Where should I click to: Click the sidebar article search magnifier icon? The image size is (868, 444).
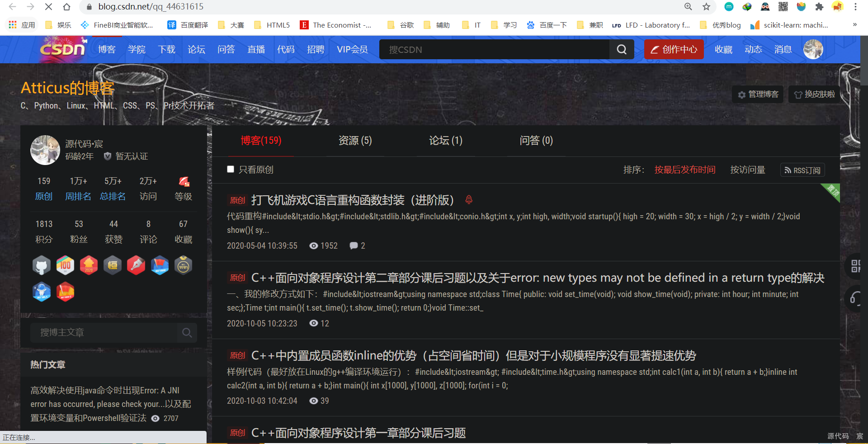click(187, 333)
